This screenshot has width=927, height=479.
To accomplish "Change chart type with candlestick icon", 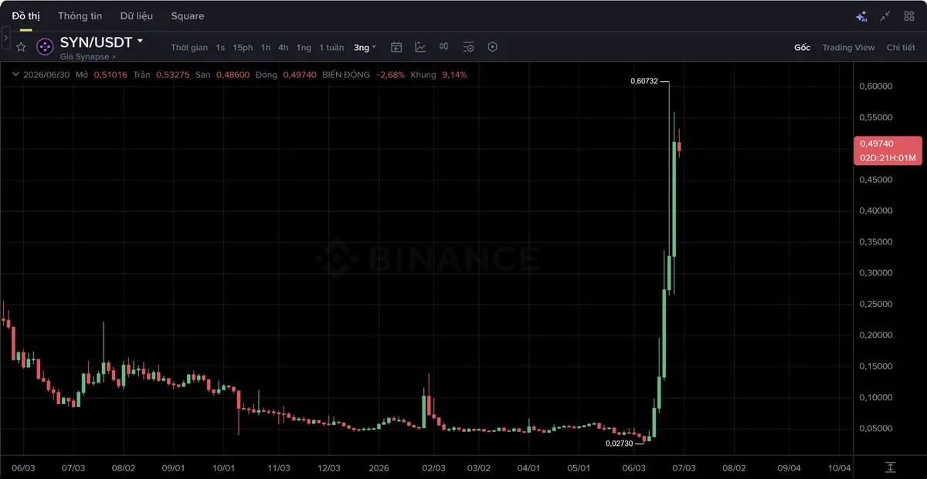I will click(444, 47).
